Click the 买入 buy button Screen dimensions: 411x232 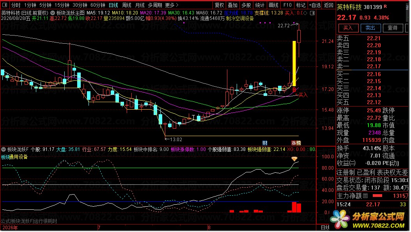348,28
